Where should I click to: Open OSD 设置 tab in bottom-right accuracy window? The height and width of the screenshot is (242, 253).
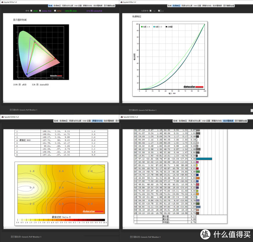pyautogui.click(x=206, y=121)
